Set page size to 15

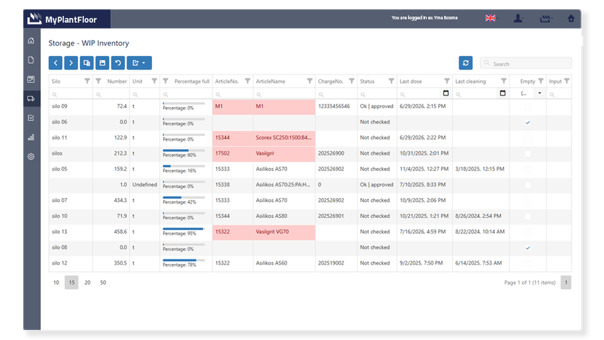pyautogui.click(x=71, y=283)
